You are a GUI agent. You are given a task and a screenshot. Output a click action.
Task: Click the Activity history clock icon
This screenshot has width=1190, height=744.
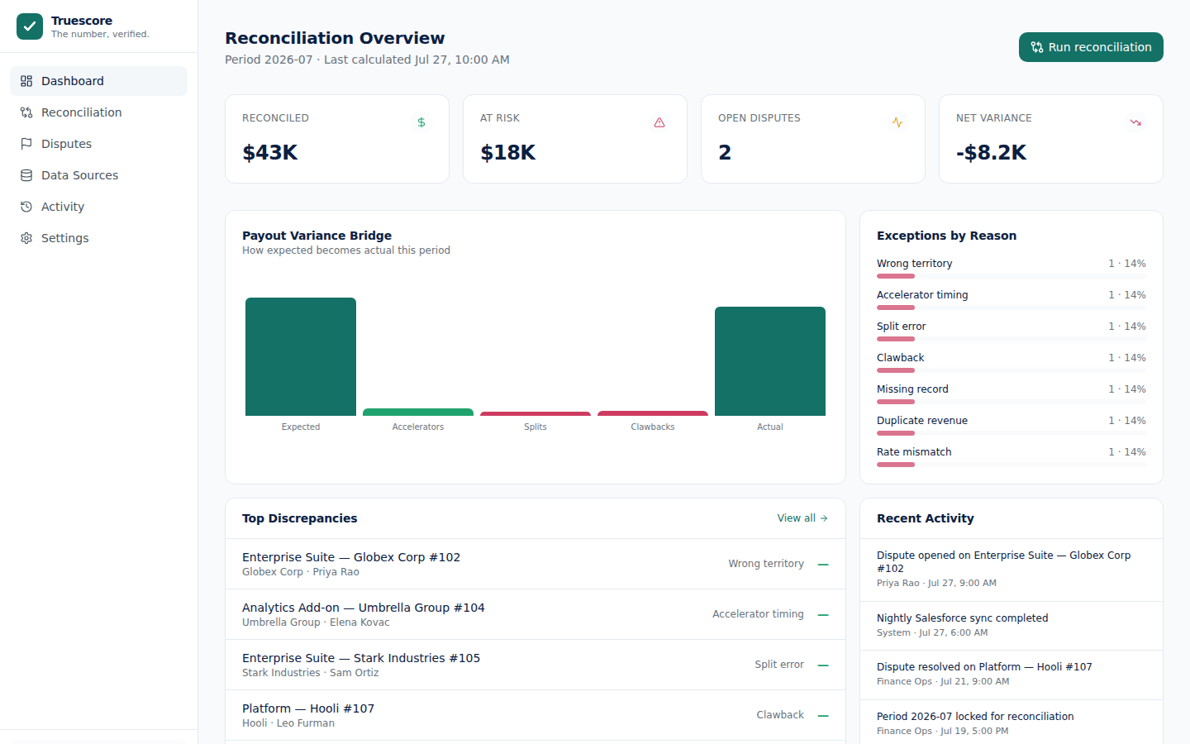[x=26, y=207]
